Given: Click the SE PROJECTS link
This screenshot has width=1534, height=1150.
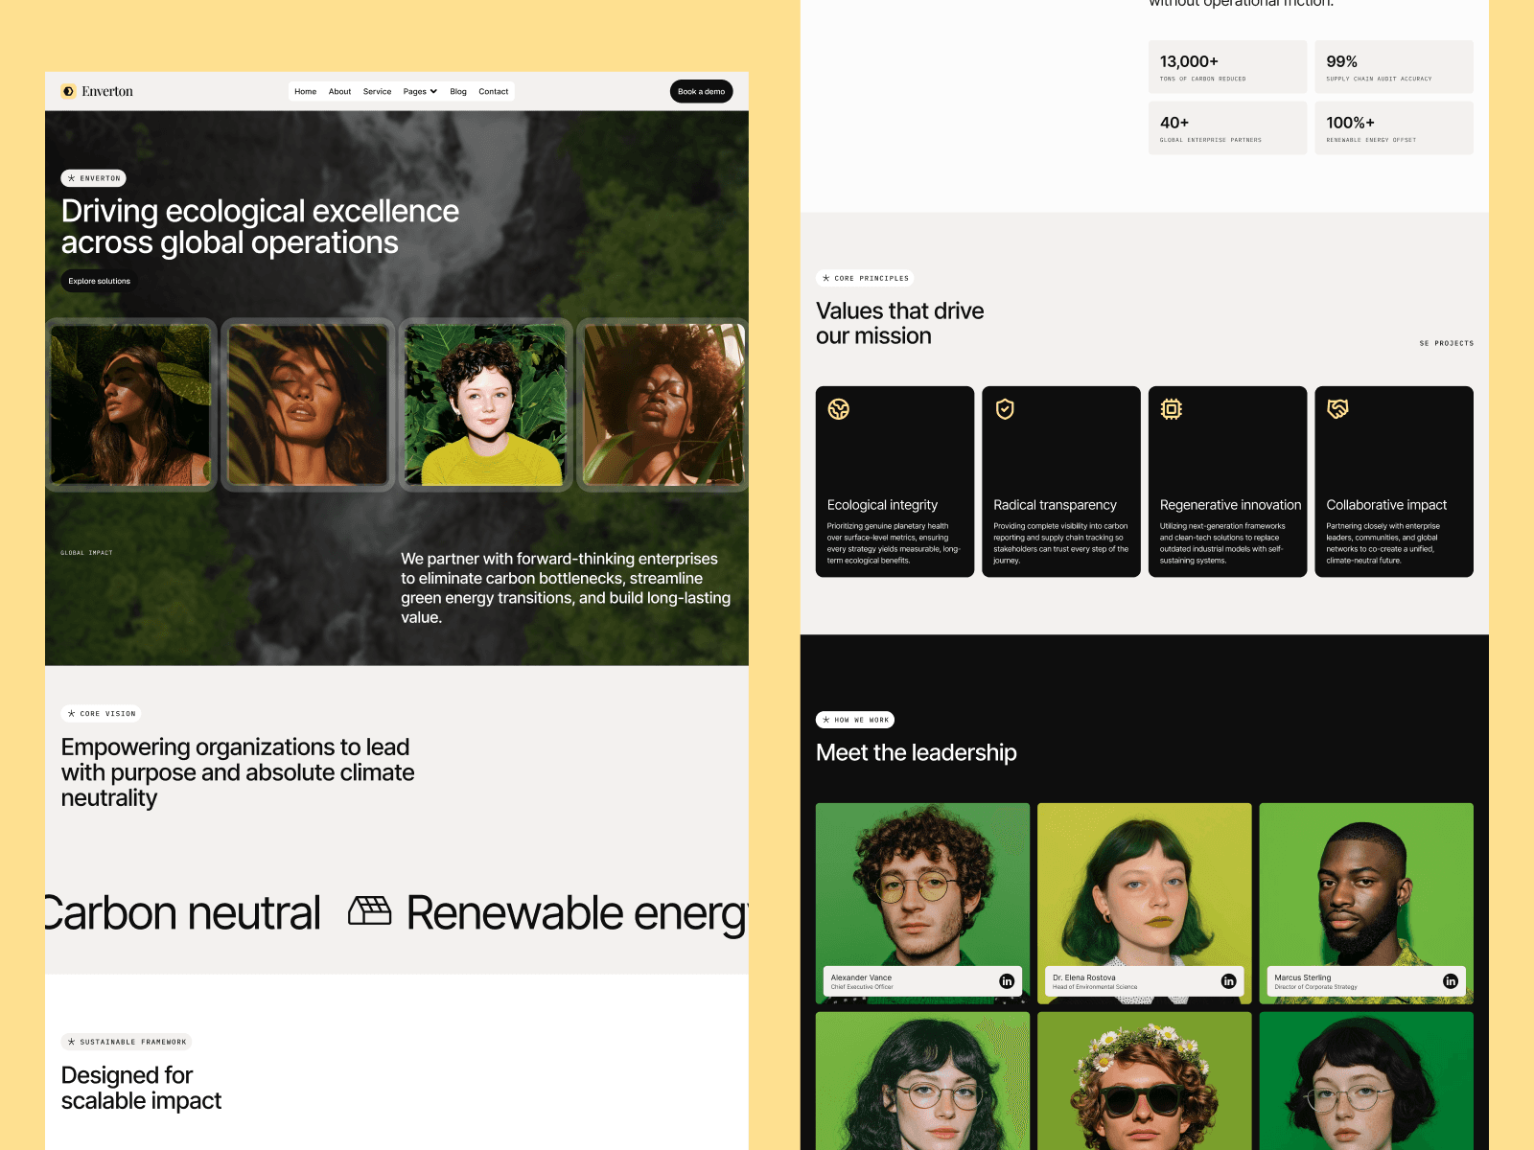Looking at the screenshot, I should [1446, 343].
